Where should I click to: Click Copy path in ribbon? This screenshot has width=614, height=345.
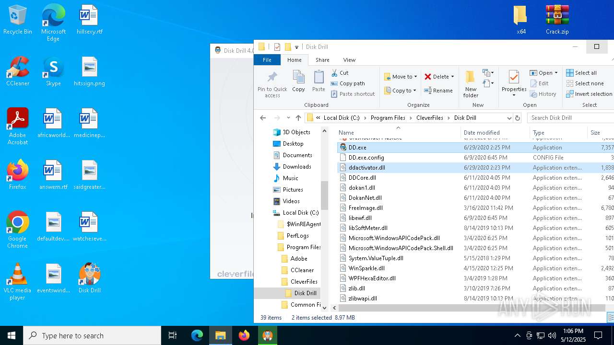(348, 83)
